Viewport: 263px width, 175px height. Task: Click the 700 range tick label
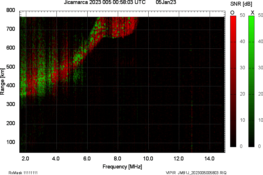coord(11,29)
